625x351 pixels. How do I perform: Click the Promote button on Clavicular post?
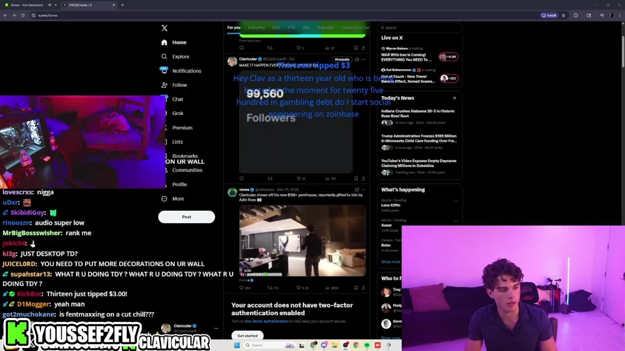tap(342, 59)
